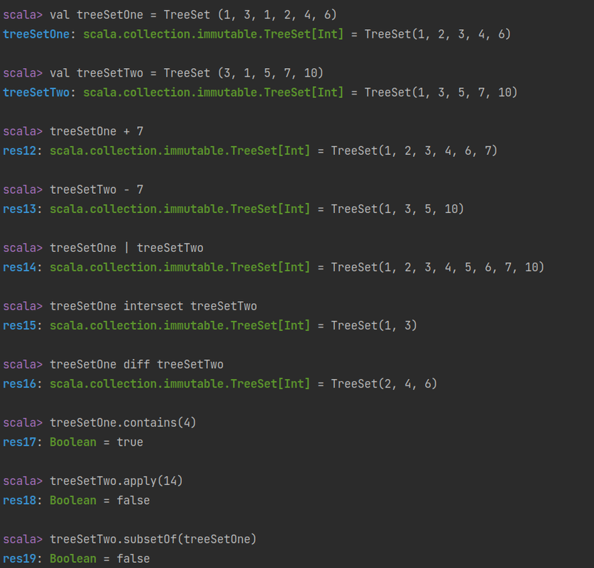Click the res12 result label
The width and height of the screenshot is (594, 568).
click(20, 151)
